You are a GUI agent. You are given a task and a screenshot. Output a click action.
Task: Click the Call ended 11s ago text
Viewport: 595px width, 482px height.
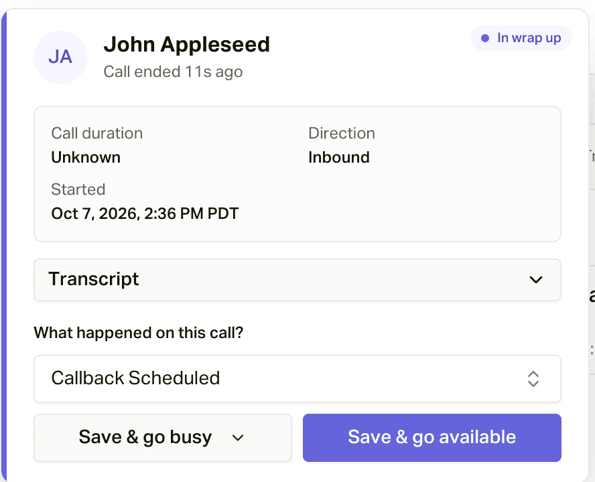[173, 72]
